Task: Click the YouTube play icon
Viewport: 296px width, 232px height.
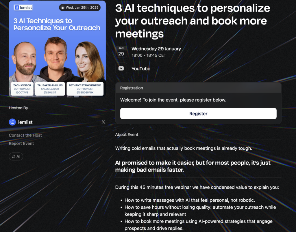Action: (121, 69)
